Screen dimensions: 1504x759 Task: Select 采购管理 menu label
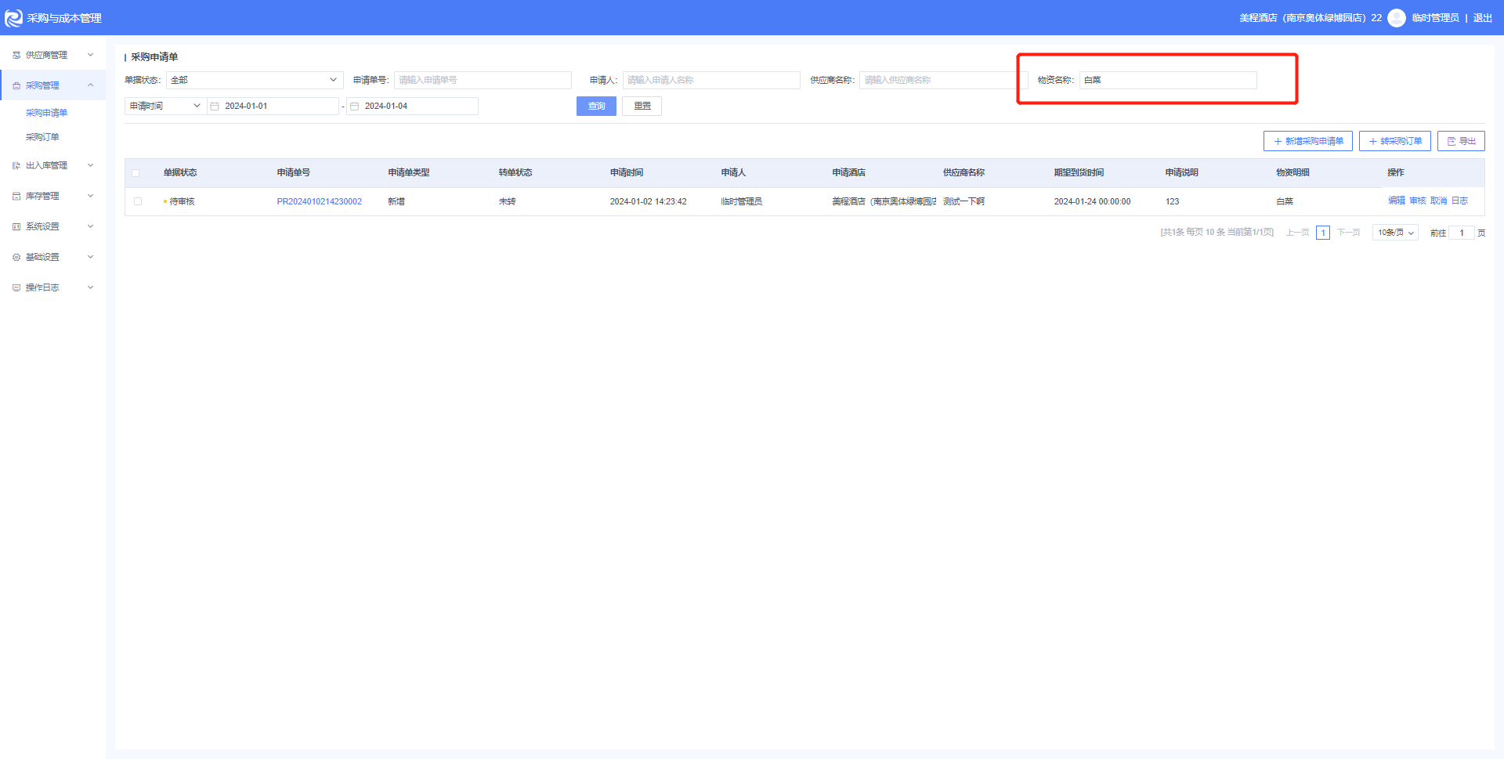[x=42, y=85]
